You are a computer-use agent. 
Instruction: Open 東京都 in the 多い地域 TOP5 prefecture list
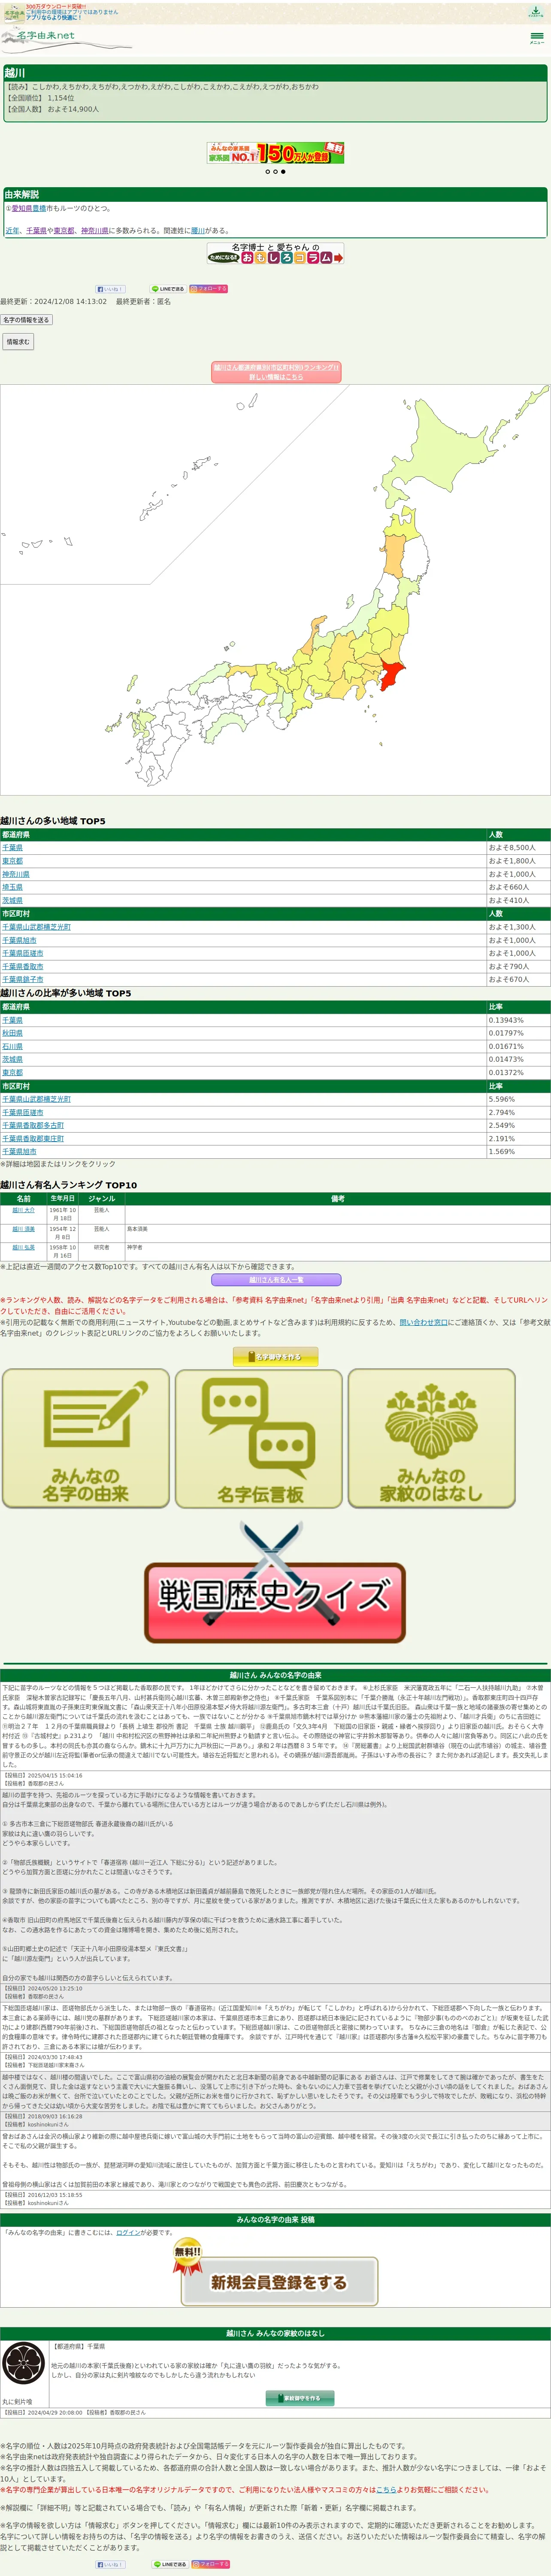click(12, 861)
